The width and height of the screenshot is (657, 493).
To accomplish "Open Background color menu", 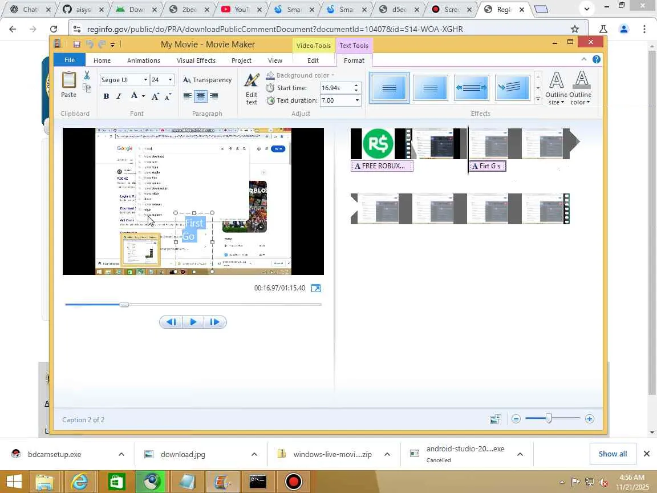I will click(300, 75).
